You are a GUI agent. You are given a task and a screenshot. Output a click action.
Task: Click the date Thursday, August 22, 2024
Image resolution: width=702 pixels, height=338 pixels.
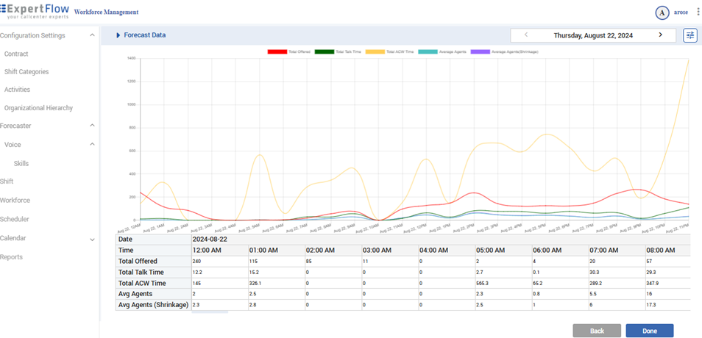click(593, 35)
